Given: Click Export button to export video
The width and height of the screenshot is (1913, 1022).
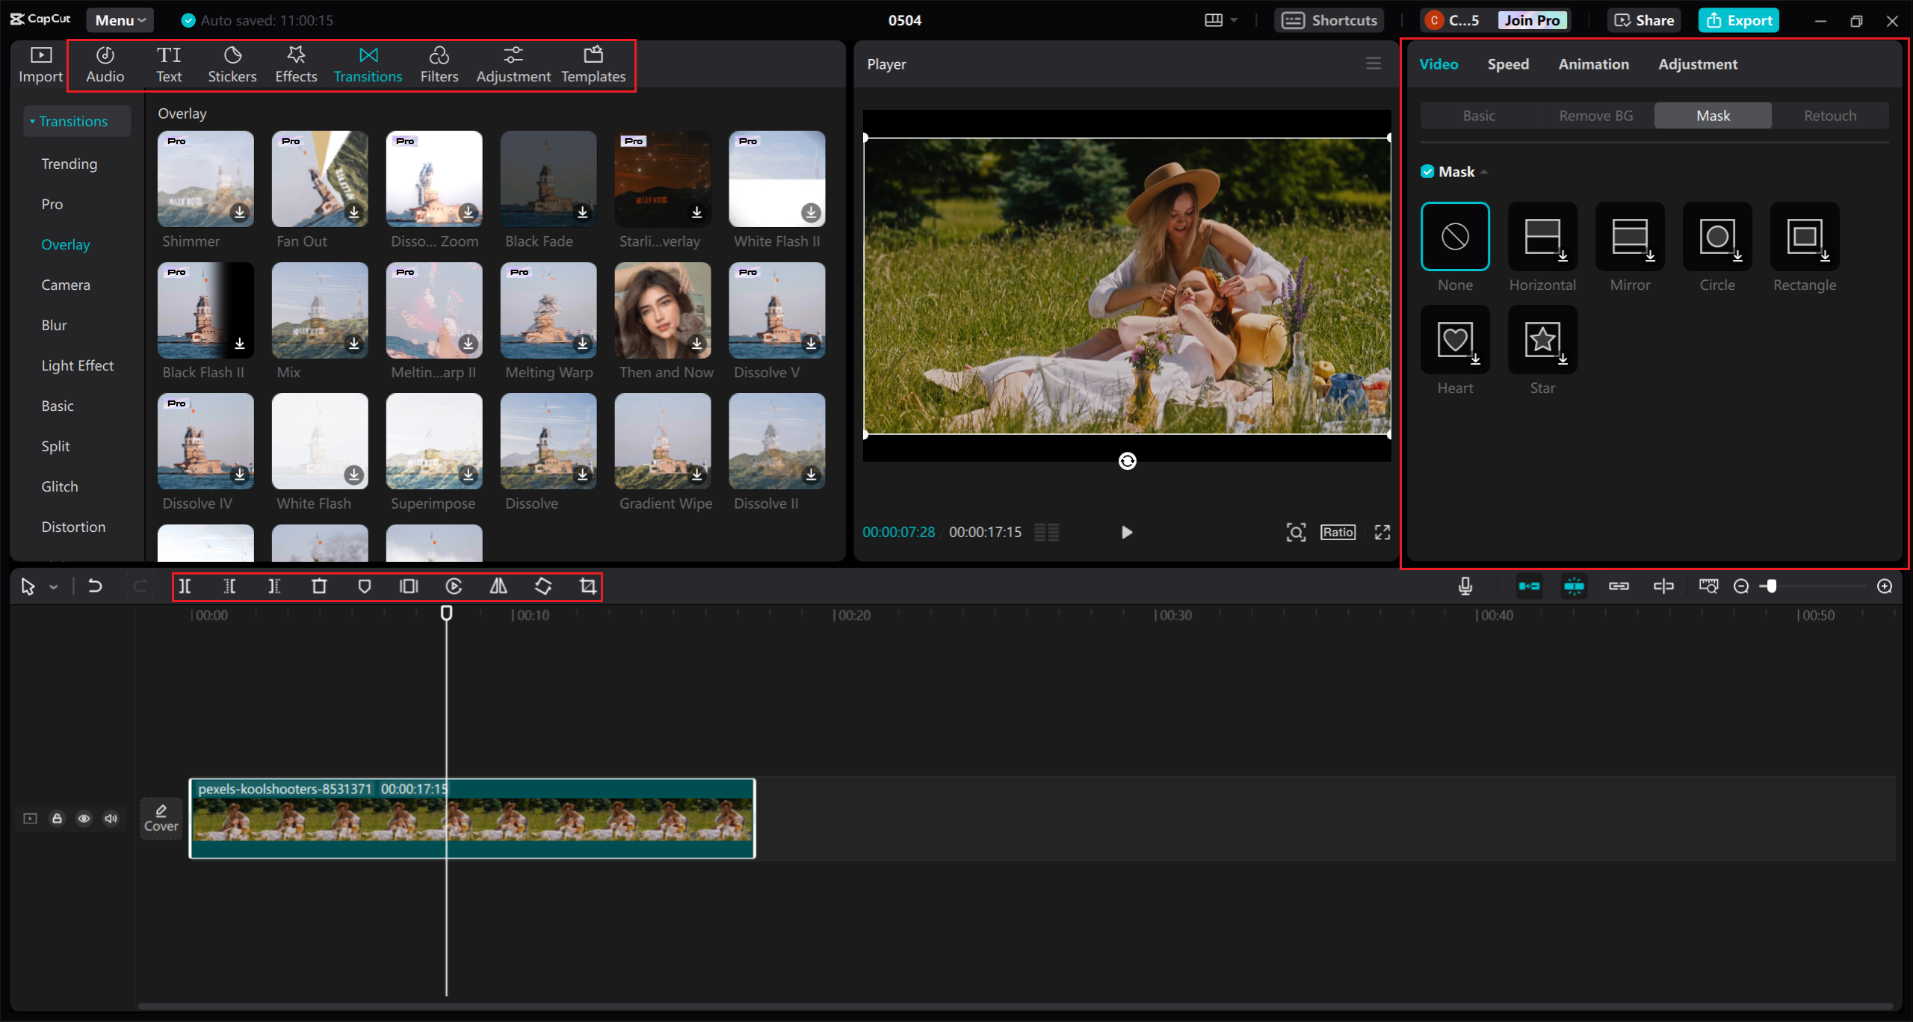Looking at the screenshot, I should [x=1740, y=19].
